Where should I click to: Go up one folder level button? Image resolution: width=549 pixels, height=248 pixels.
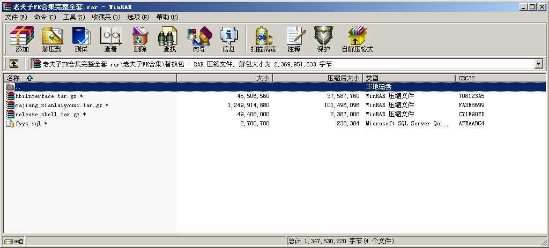[14, 64]
